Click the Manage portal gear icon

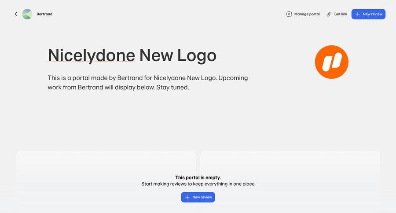tap(289, 14)
